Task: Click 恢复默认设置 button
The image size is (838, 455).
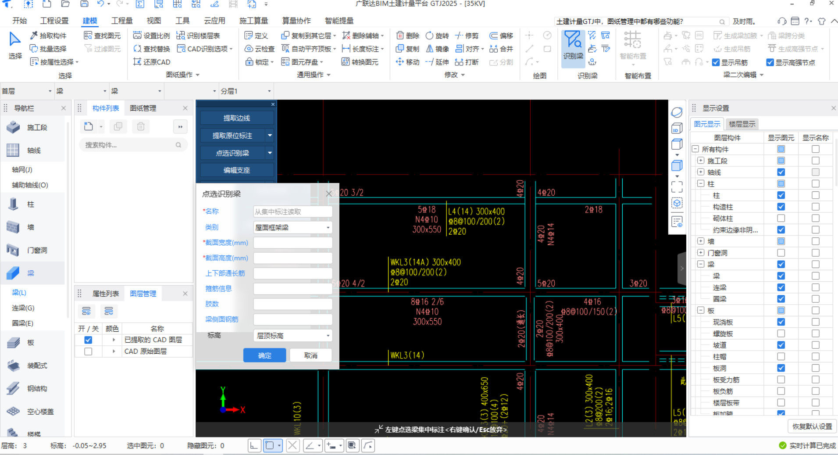Action: point(812,426)
